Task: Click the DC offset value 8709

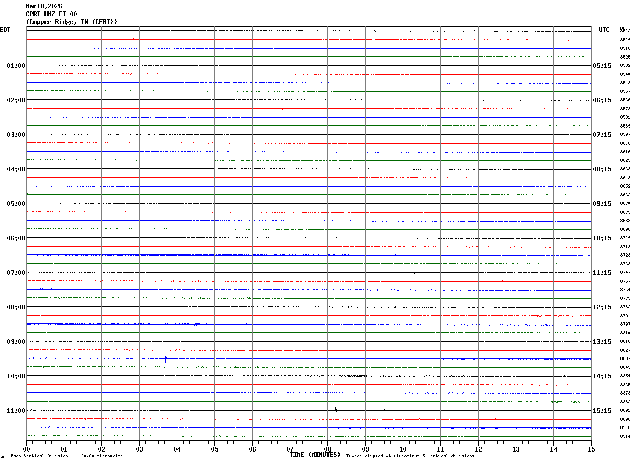Action: coord(625,238)
